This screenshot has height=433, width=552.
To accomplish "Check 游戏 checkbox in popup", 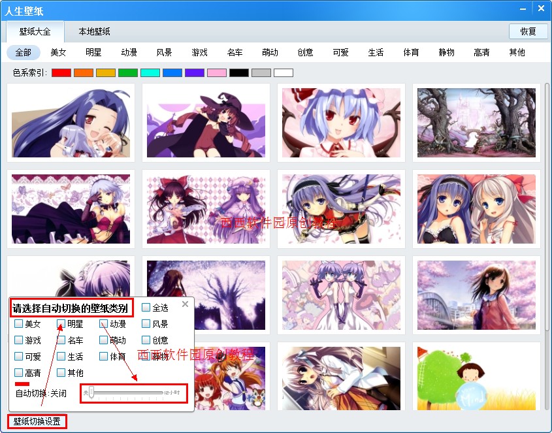I will [19, 340].
